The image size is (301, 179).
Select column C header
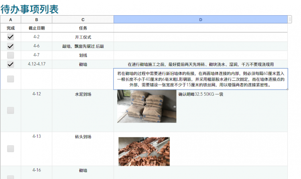point(83,20)
